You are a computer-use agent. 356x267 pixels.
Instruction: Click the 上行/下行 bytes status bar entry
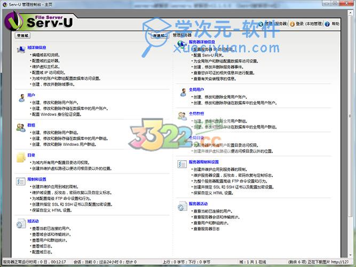pos(186,262)
